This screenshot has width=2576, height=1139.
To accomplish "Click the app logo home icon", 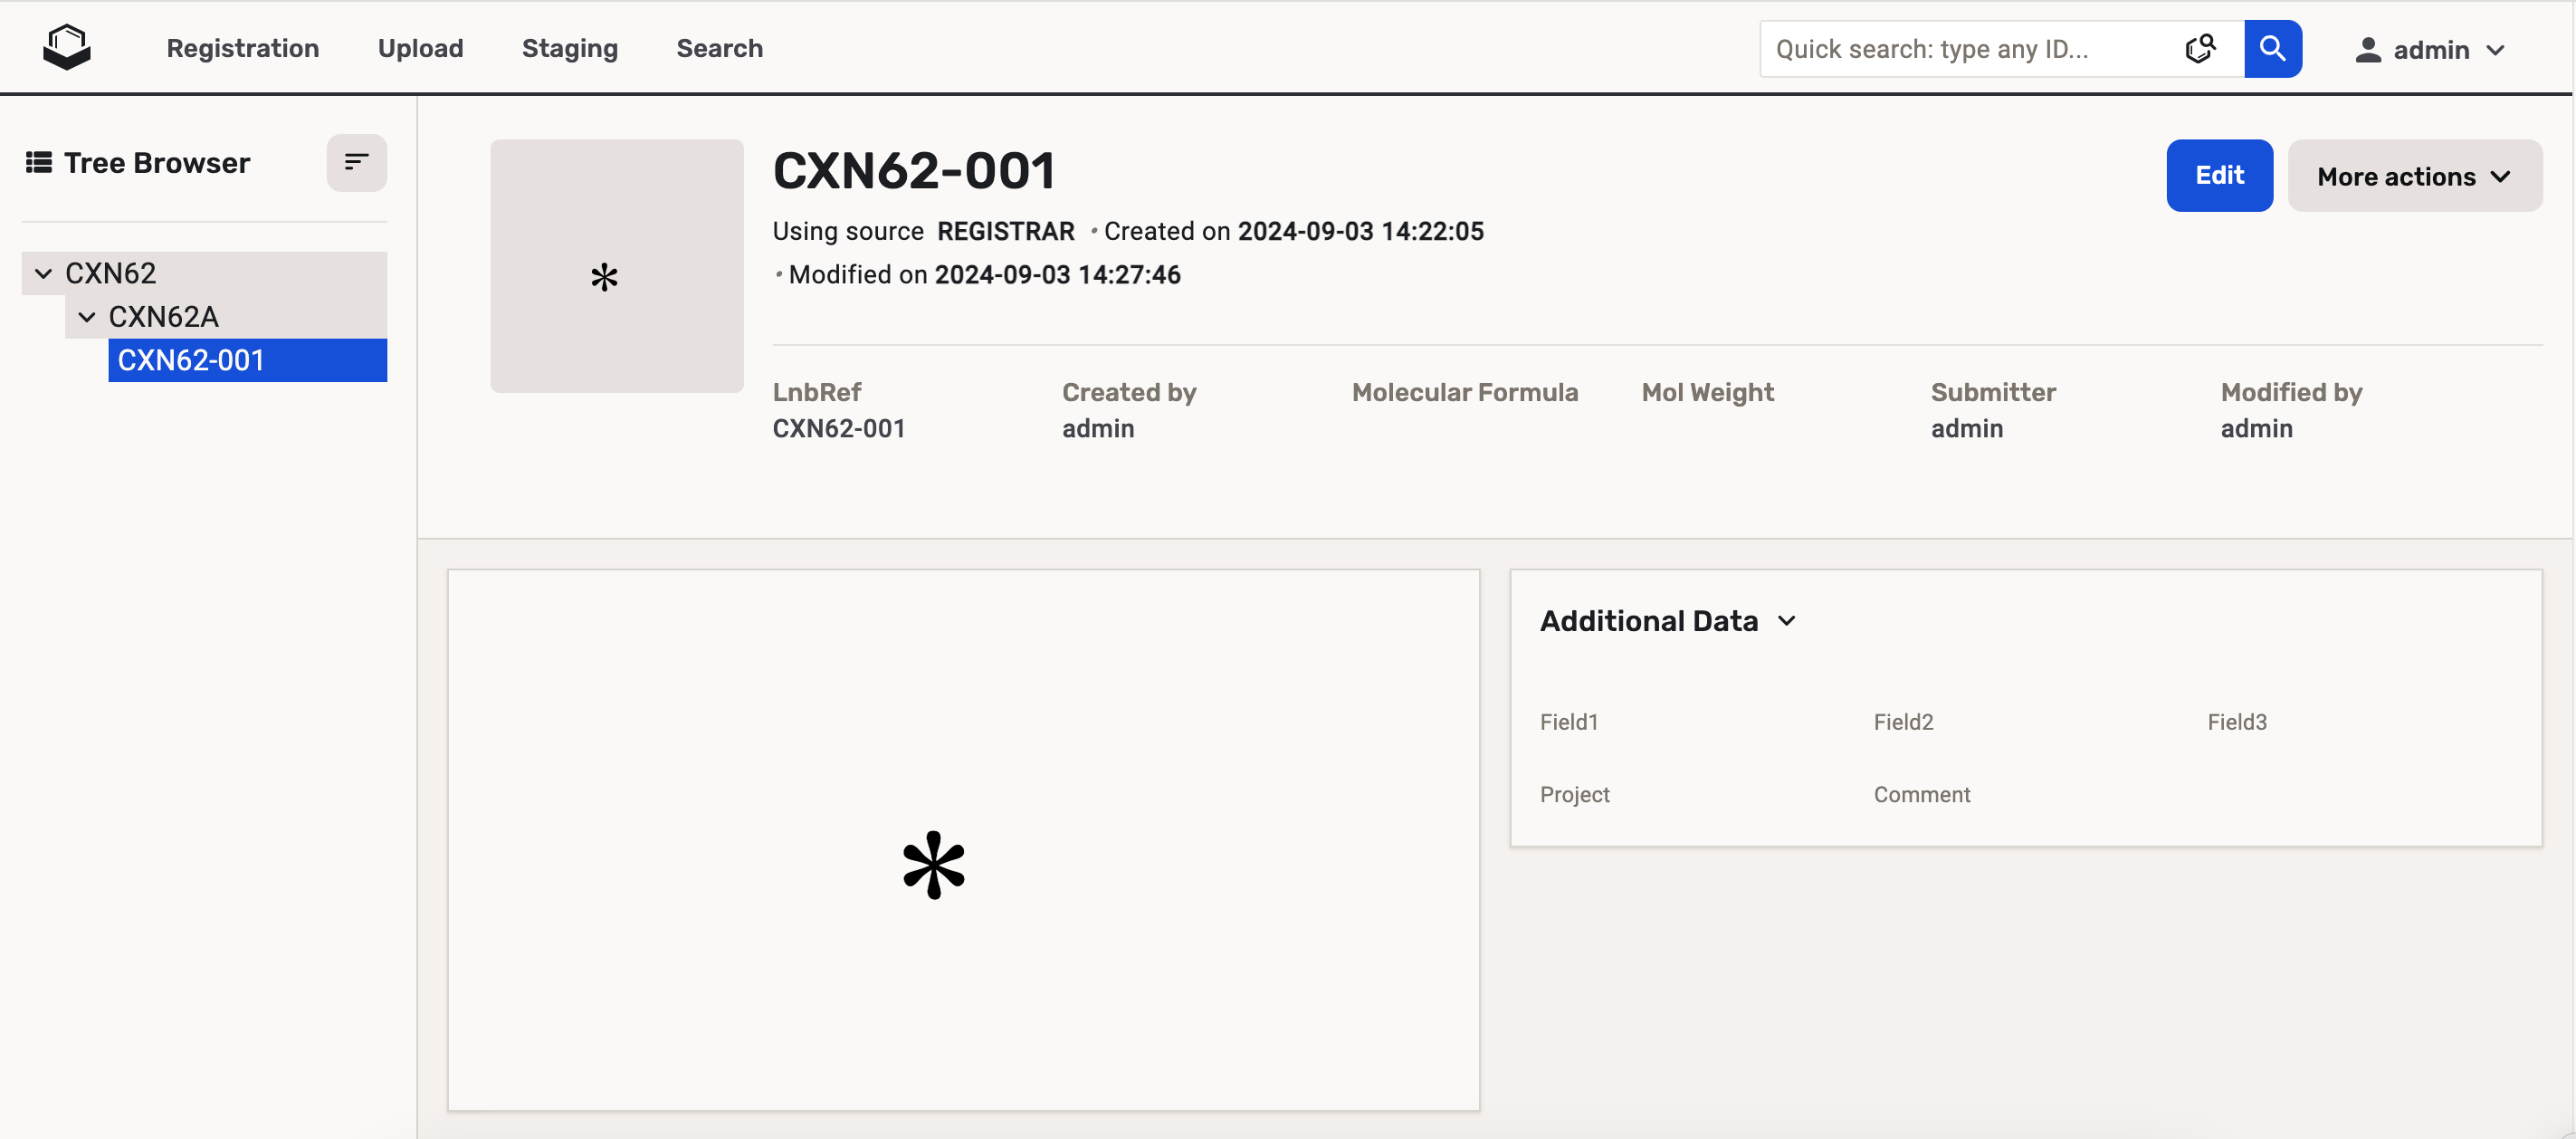I will [x=67, y=47].
